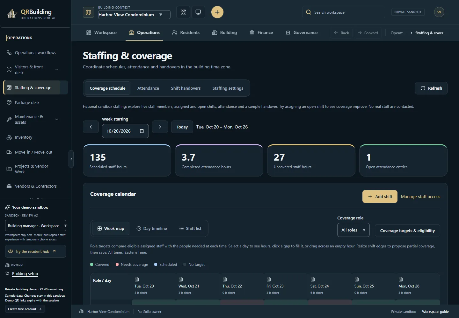Image resolution: width=459 pixels, height=318 pixels.
Task: Click the Tue, Oct 20 calendar icon
Action: click(137, 280)
